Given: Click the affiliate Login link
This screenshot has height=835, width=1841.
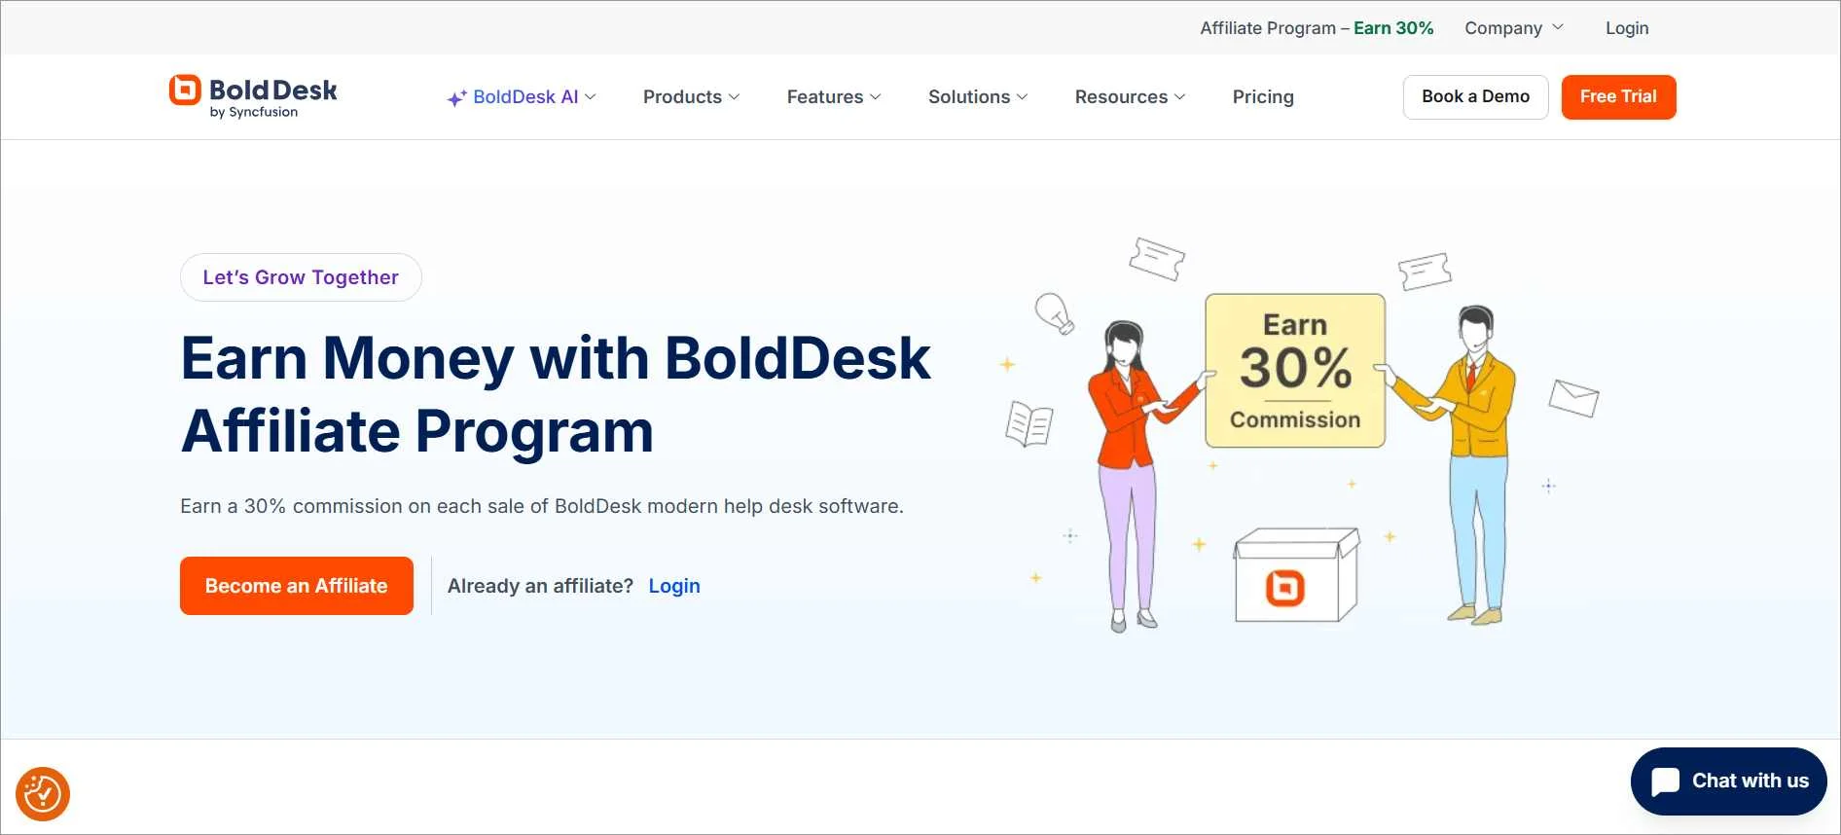Looking at the screenshot, I should 674,586.
